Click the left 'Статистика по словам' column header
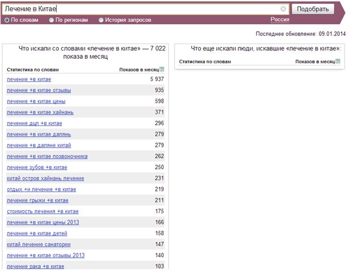This screenshot has height=273, width=350. click(x=33, y=70)
